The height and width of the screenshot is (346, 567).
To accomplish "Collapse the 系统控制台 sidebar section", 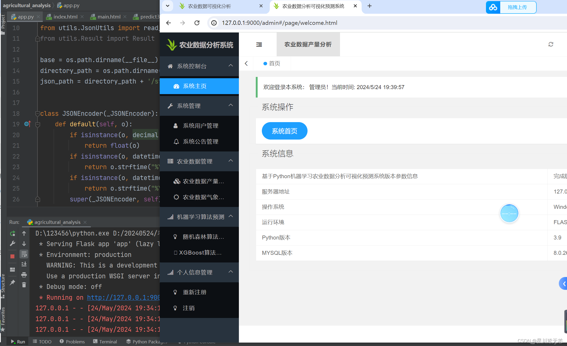I will pyautogui.click(x=230, y=66).
